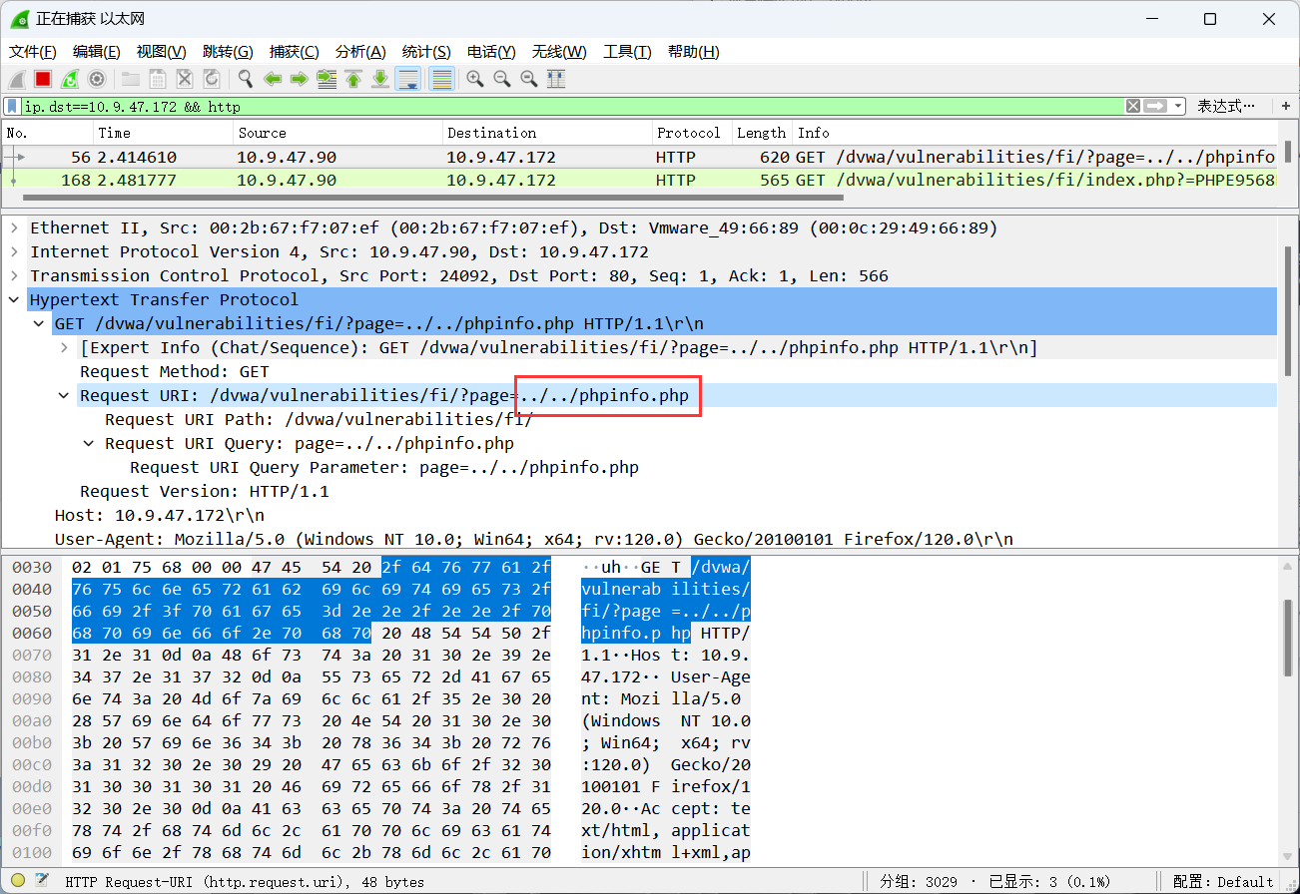Open a capture file via folder icon
This screenshot has width=1300, height=894.
(131, 79)
